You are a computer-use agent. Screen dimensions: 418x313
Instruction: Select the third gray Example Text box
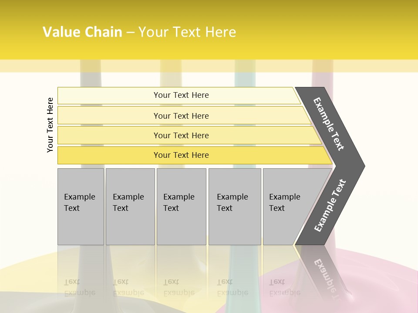(181, 206)
